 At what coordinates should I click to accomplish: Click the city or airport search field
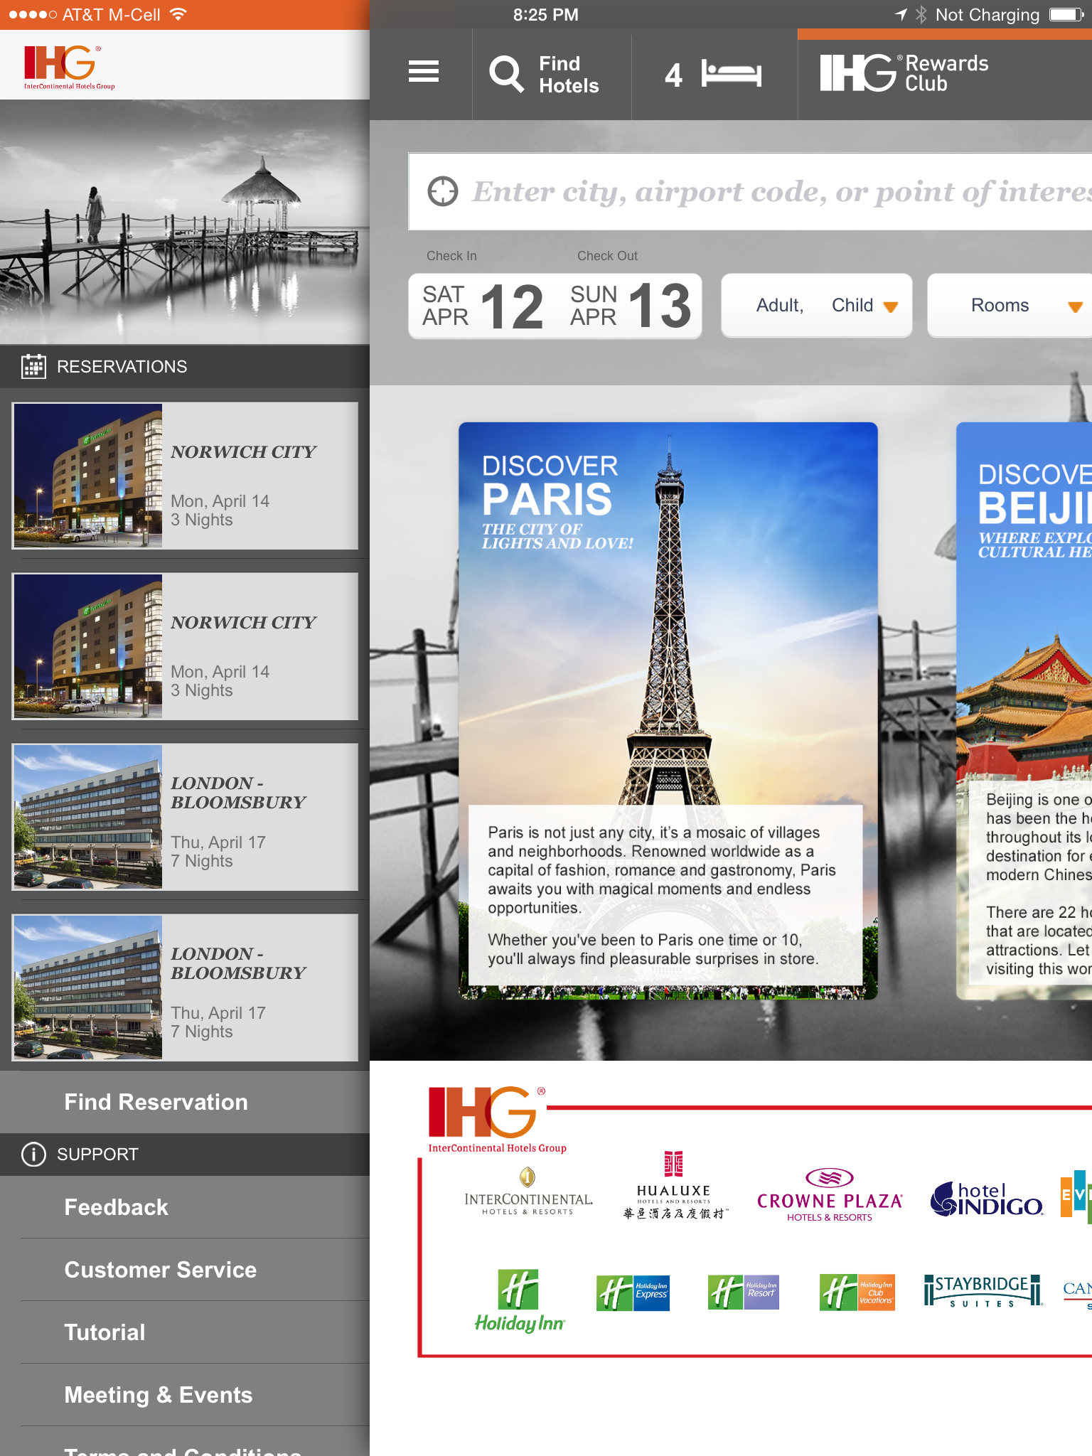pyautogui.click(x=750, y=191)
